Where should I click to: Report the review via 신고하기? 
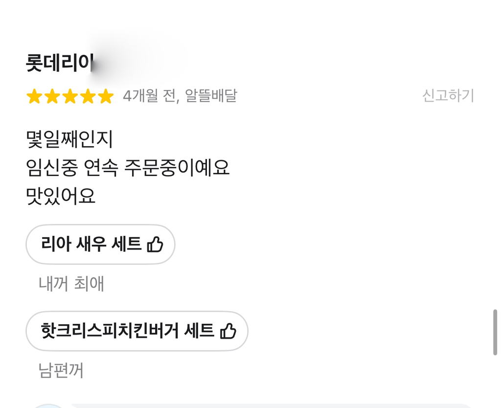click(448, 96)
